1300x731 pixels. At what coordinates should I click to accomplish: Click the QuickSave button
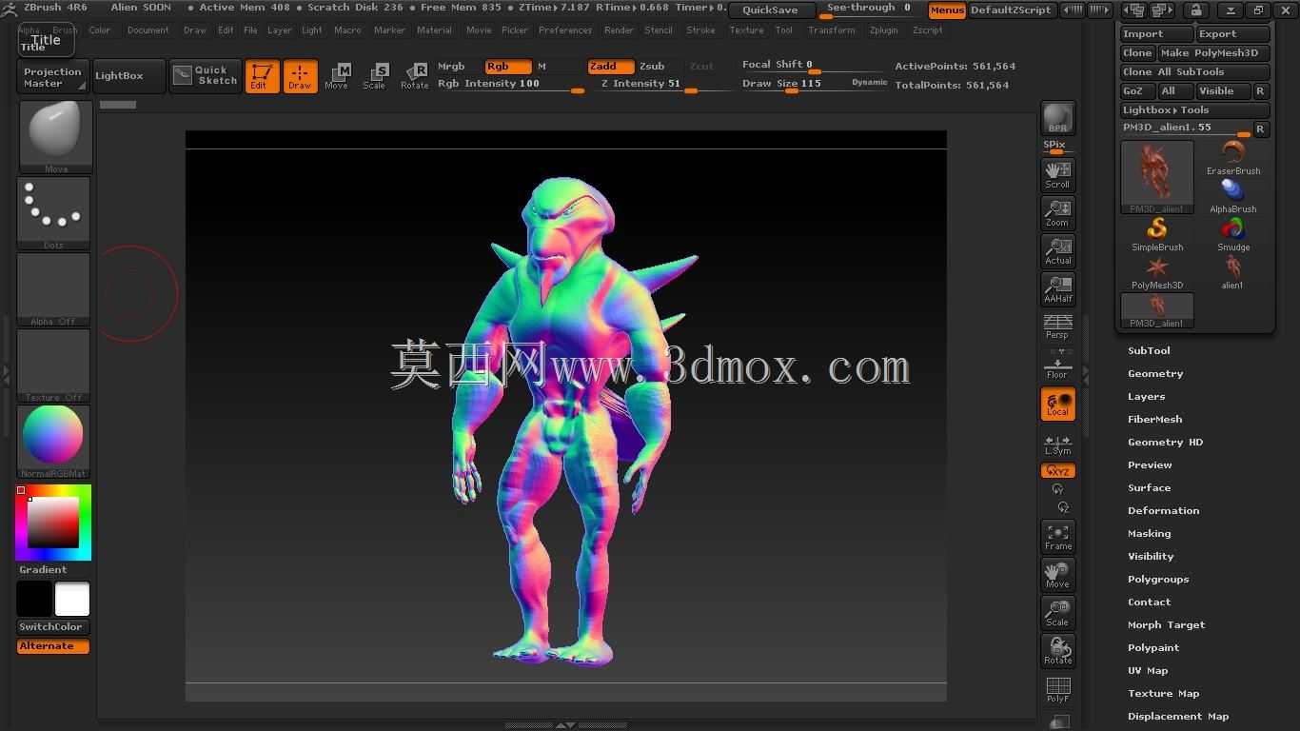[771, 10]
